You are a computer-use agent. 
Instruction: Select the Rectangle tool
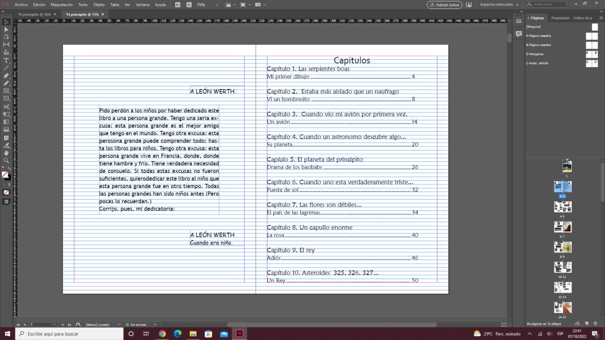6,99
